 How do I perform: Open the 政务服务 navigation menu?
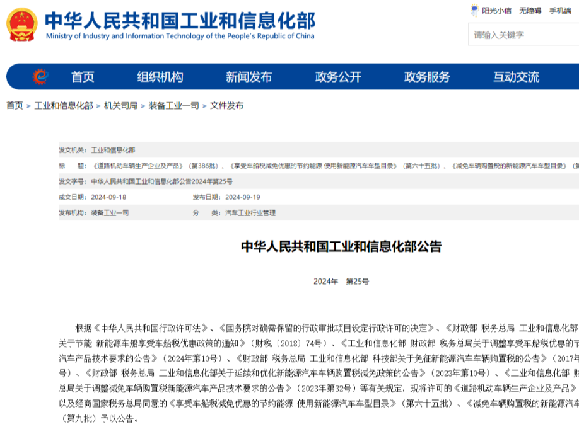(x=427, y=77)
